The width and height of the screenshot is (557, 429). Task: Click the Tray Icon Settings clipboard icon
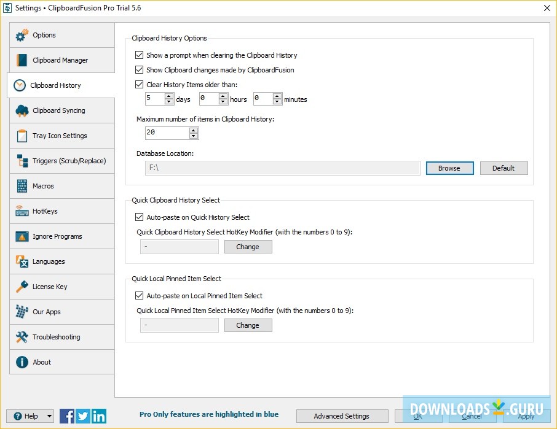tap(22, 136)
